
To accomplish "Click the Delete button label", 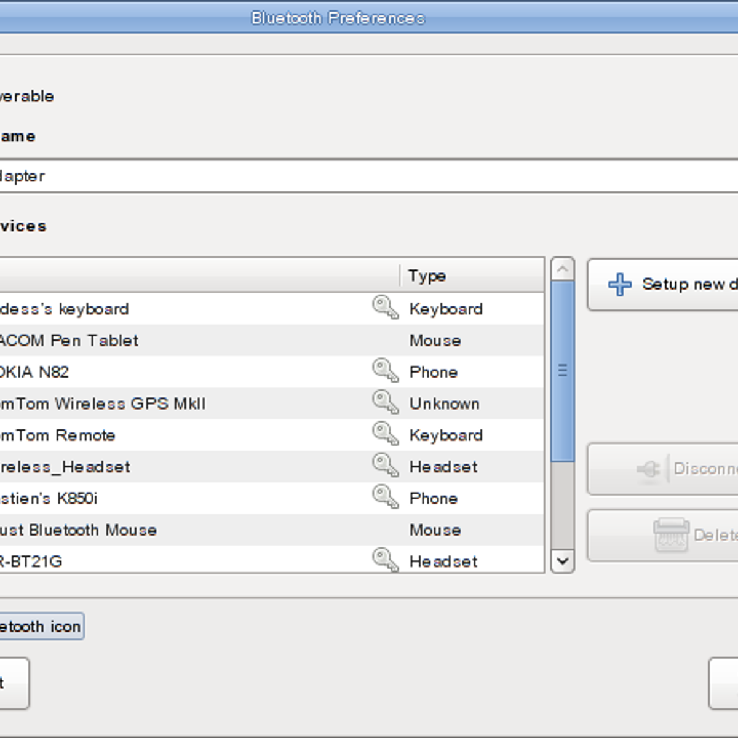I will [715, 535].
